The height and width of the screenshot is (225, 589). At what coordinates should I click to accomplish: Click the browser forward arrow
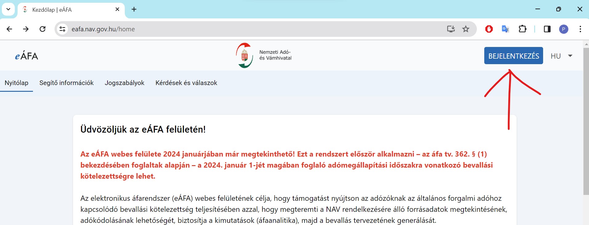click(26, 29)
